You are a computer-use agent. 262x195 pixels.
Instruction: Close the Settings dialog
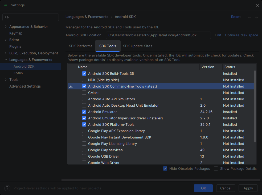[257, 5]
